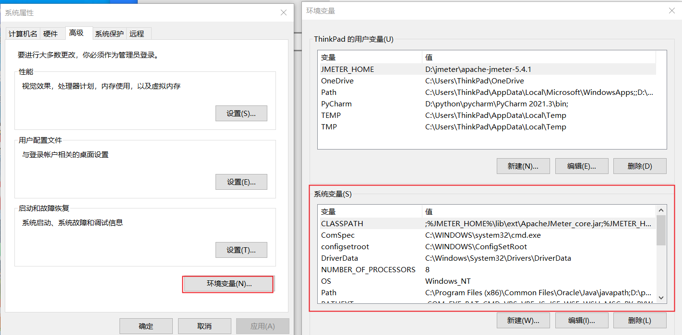Select TEMP user variable row
This screenshot has height=335, width=682.
pyautogui.click(x=488, y=115)
